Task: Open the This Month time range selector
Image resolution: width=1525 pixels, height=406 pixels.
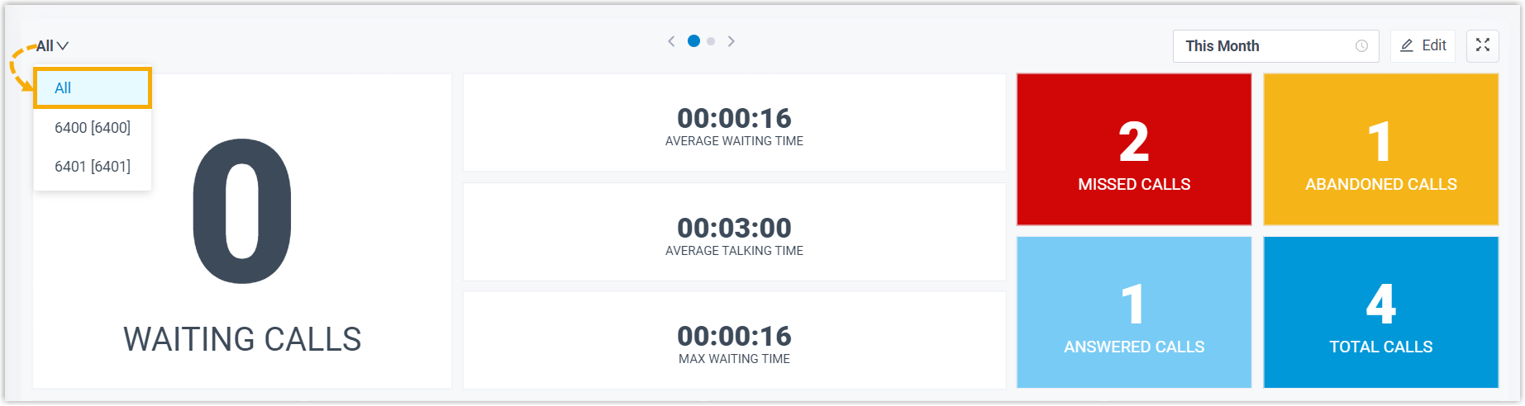Action: 1276,46
